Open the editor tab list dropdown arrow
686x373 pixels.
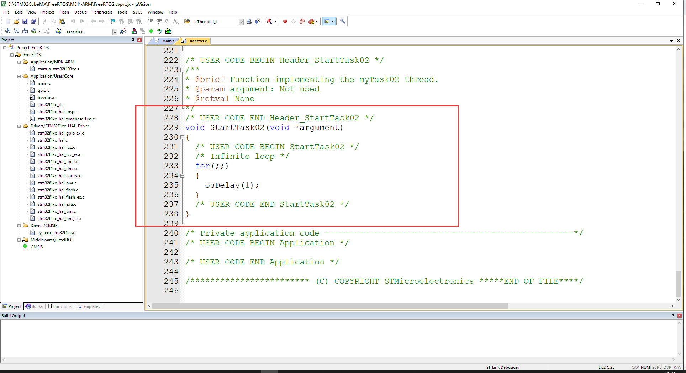click(x=671, y=41)
